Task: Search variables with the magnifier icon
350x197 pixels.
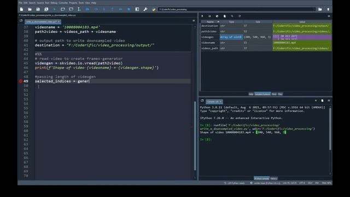Action: pos(232,16)
